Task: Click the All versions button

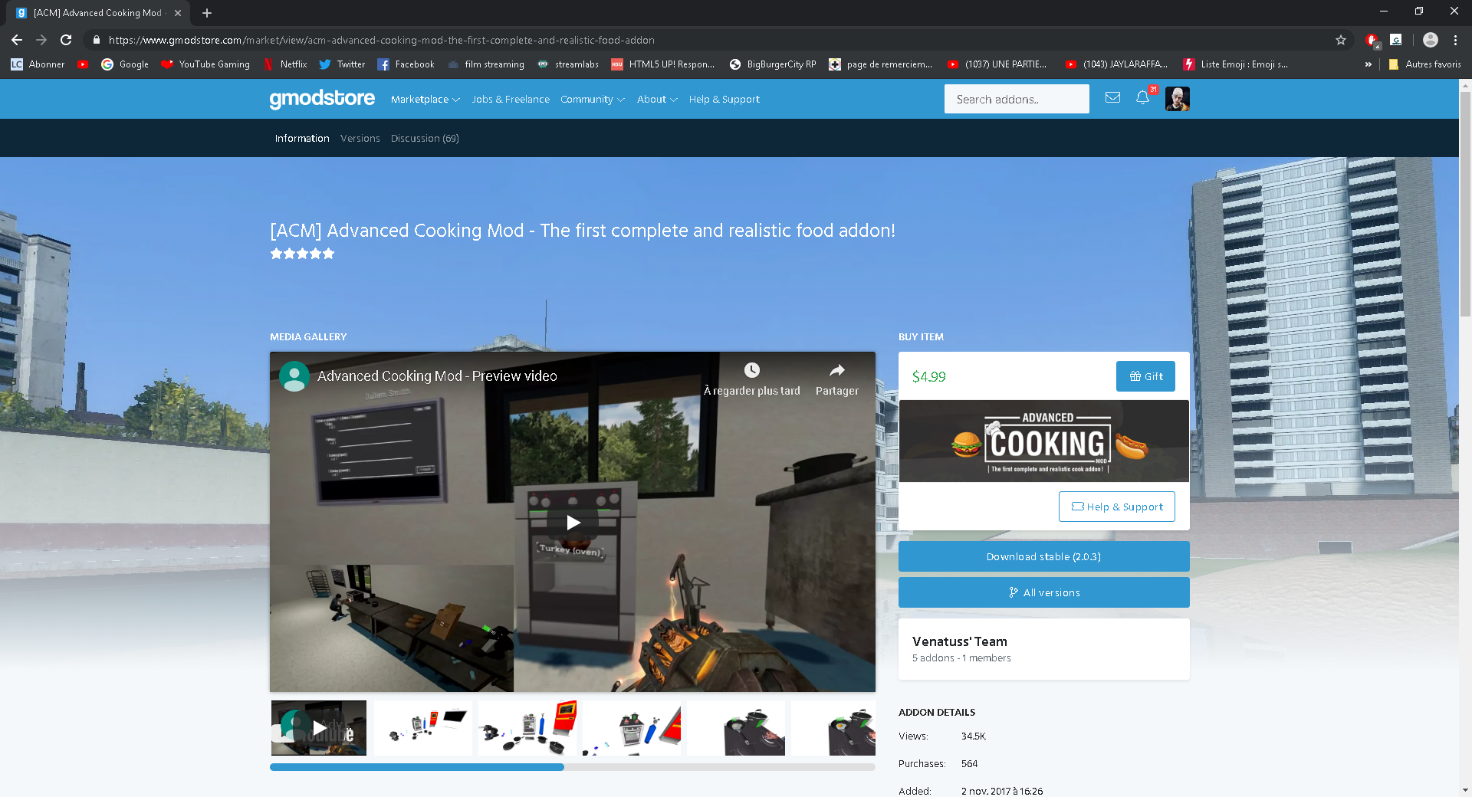Action: click(1043, 592)
